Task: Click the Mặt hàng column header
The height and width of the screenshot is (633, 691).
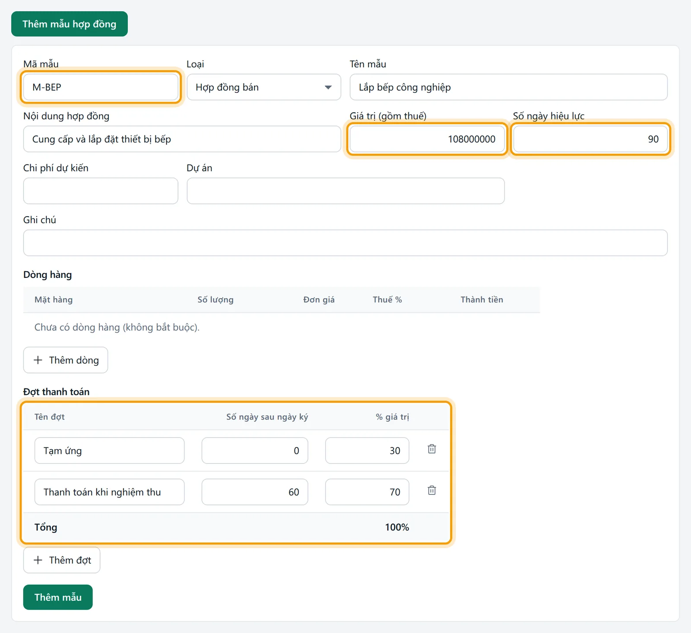Action: [x=54, y=299]
